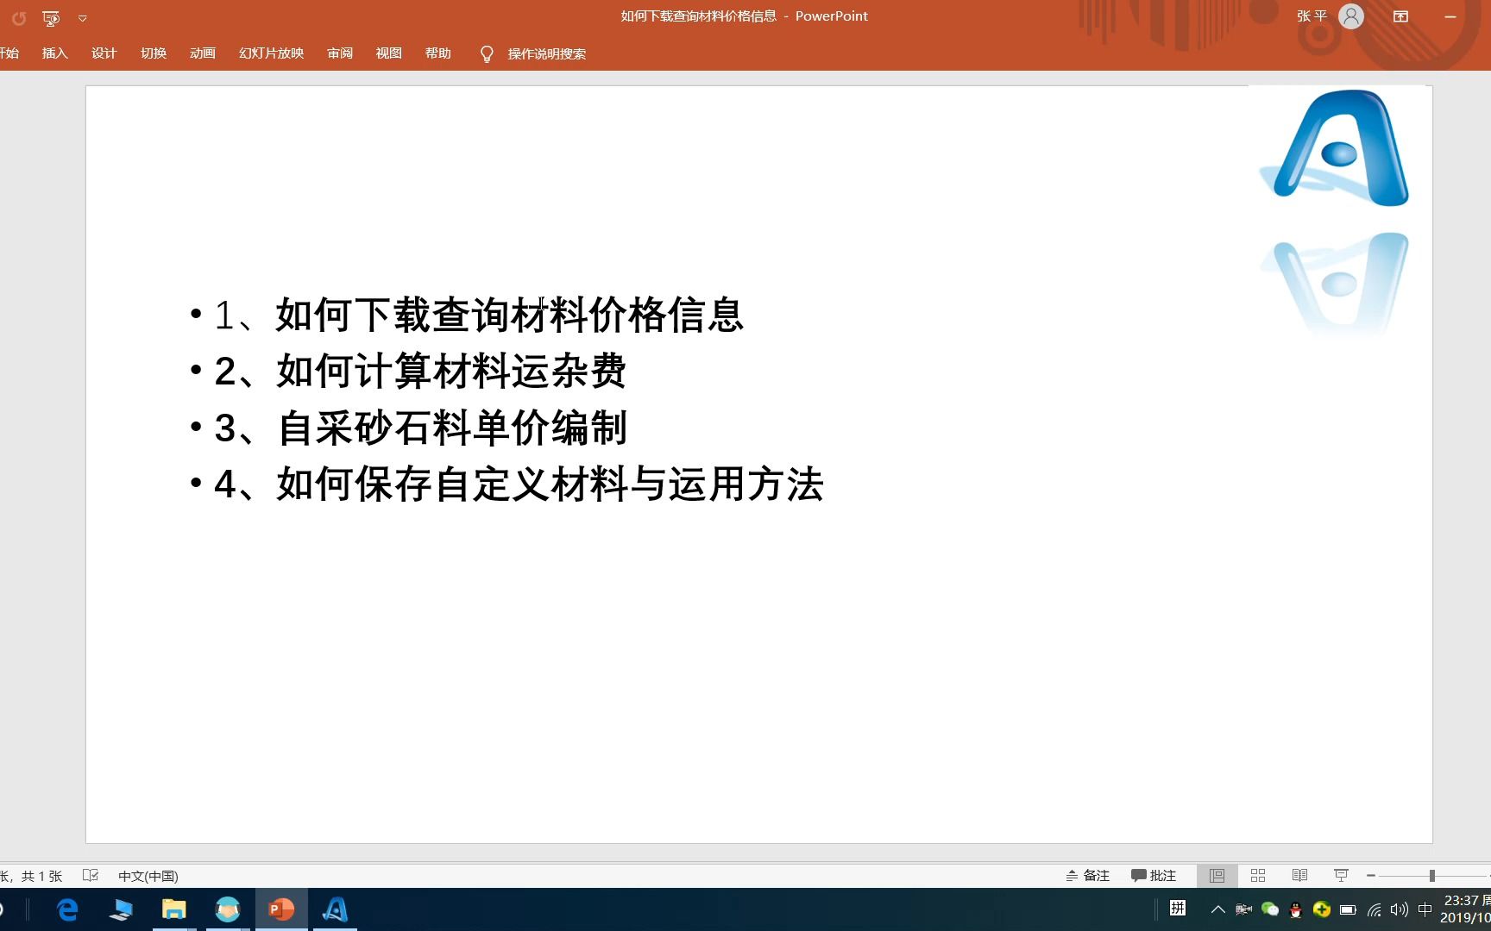Screen dimensions: 1491x931
Task: Open the computer monitor app in taskbar
Action: [x=121, y=909]
